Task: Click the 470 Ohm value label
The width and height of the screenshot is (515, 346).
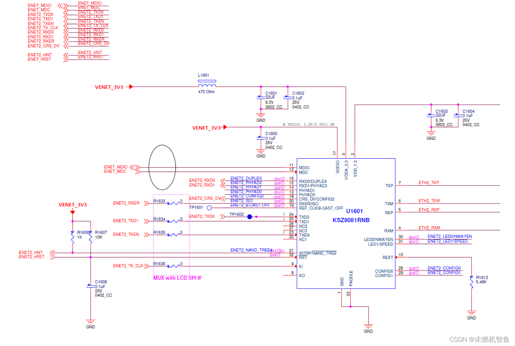Action: click(x=206, y=92)
